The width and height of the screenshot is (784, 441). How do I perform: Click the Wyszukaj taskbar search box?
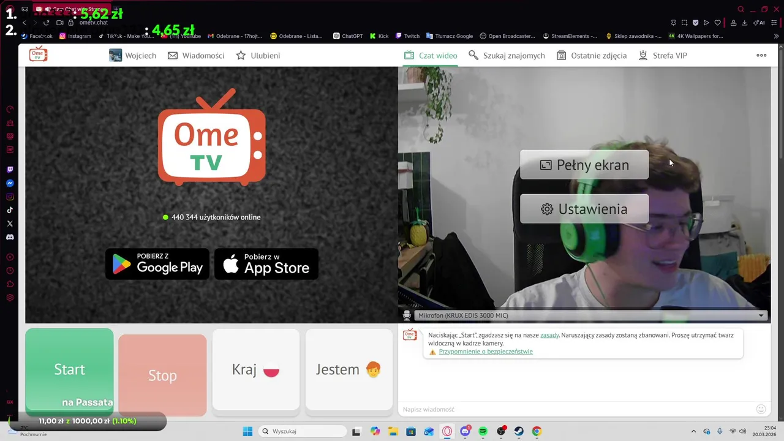coord(303,431)
